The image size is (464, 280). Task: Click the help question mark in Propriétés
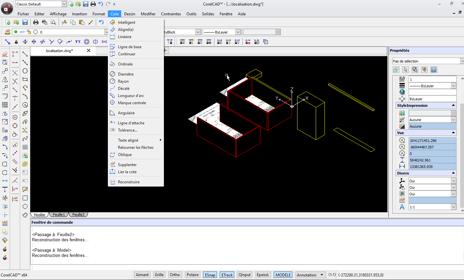(433, 70)
